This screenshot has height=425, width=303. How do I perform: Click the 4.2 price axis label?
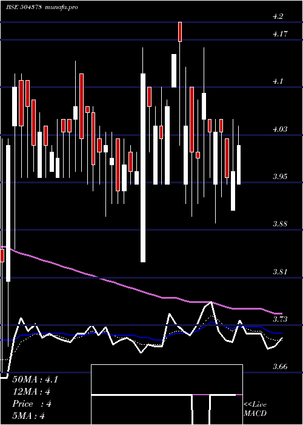click(278, 16)
